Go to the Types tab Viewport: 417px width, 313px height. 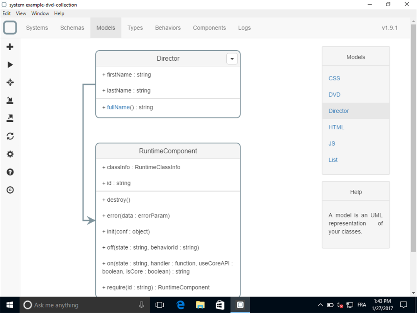135,28
